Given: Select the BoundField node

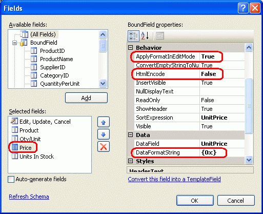Looking at the screenshot, I should pos(44,43).
